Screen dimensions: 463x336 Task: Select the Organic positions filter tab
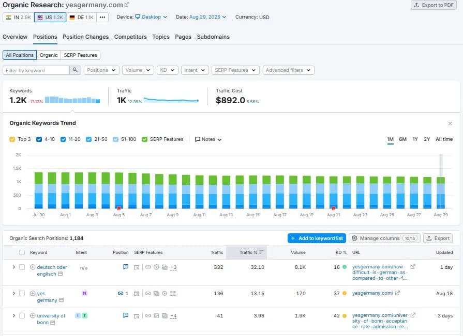(x=49, y=55)
